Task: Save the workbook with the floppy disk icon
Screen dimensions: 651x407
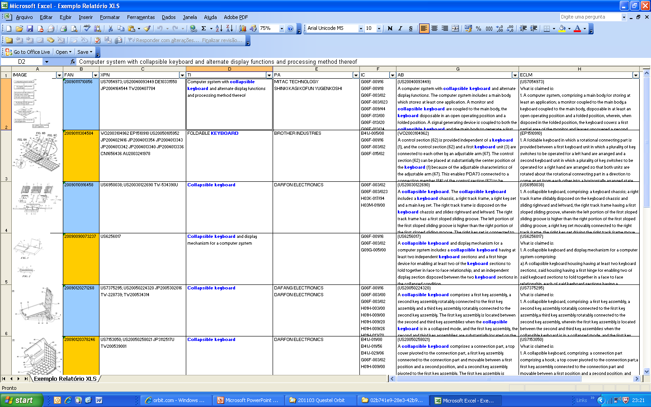Action: [x=30, y=28]
